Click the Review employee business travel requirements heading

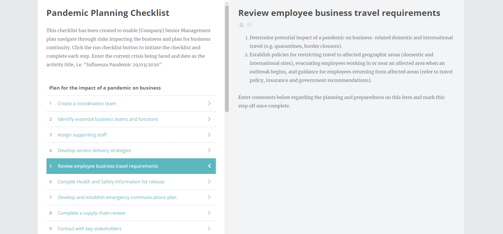tap(339, 13)
